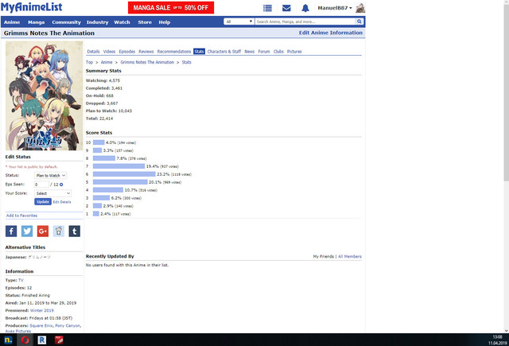Click the Update button
Screen dimensions: 509x346
[x=43, y=201]
